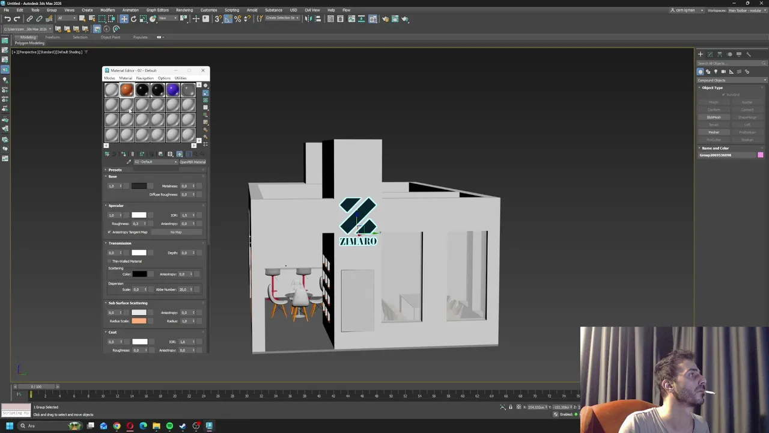Image resolution: width=769 pixels, height=433 pixels.
Task: Open the Material Editor Utilities menu
Action: click(x=180, y=78)
